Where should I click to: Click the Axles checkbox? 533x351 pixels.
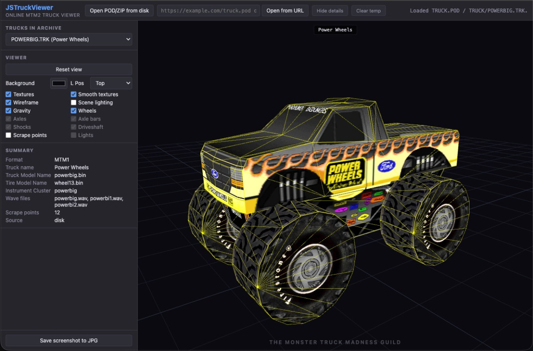tap(8, 119)
